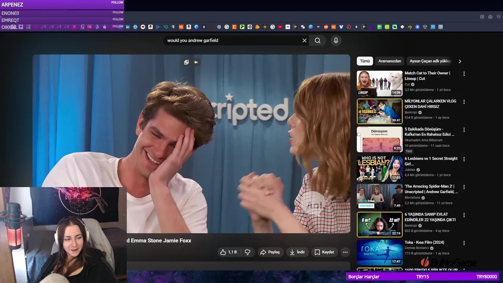The image size is (503, 283).
Task: Open the Okumadım Ama Biliyorum channel
Action: pos(424,140)
